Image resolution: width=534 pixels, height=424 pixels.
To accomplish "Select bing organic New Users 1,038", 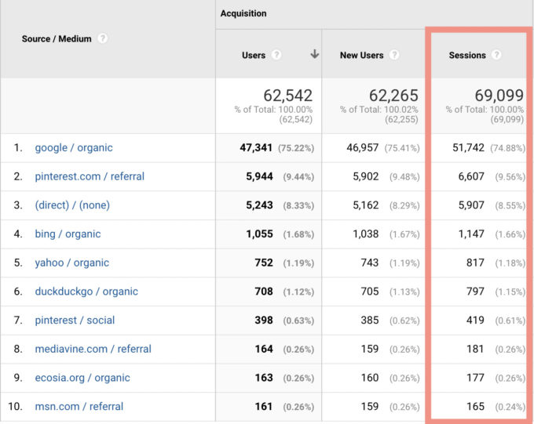I will (366, 234).
